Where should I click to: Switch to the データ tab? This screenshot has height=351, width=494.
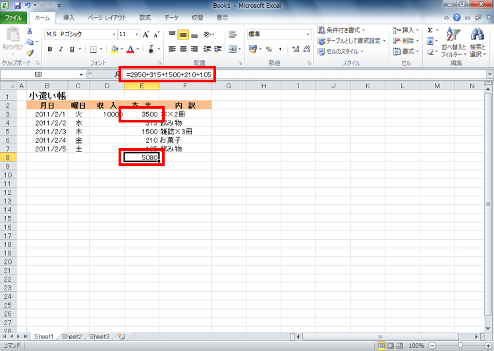click(171, 18)
